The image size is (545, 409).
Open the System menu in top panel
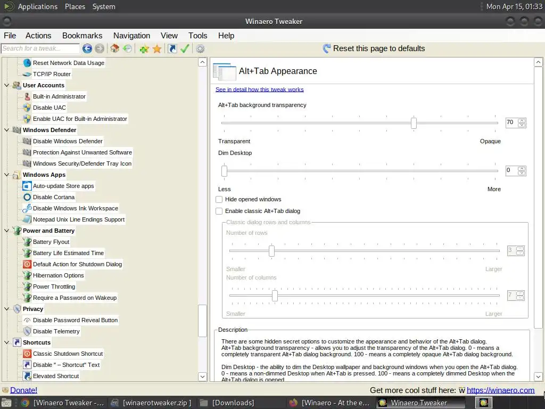coord(104,6)
